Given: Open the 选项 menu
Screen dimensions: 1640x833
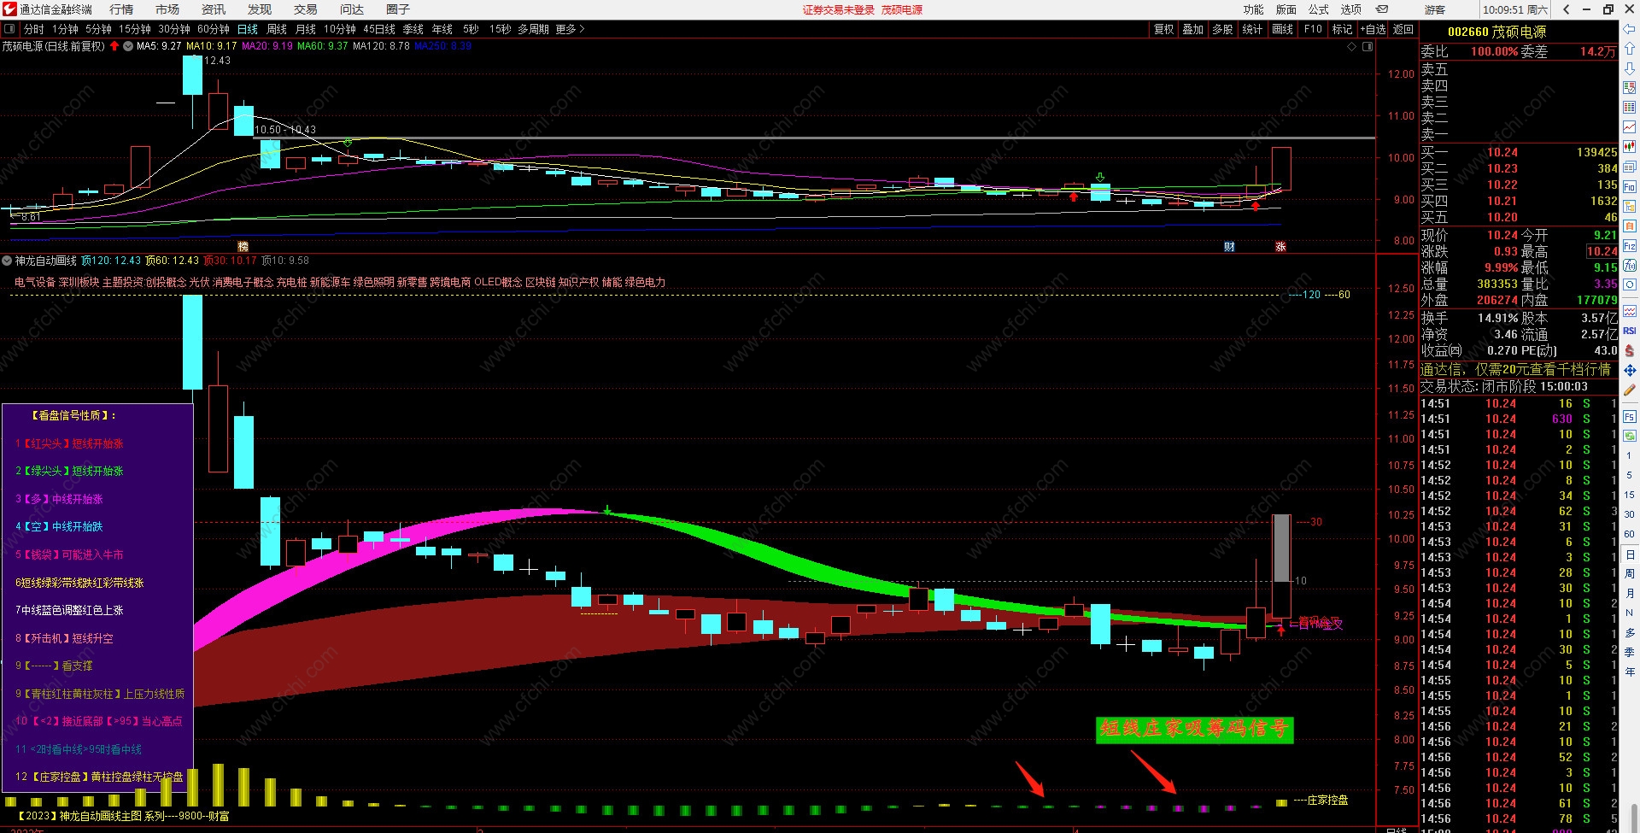Looking at the screenshot, I should click(x=1351, y=9).
